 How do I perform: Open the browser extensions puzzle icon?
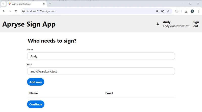coord(177,11)
